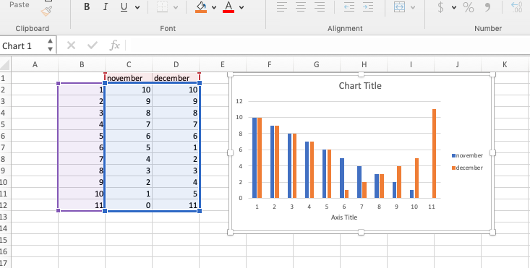Select november legend entry

(467, 155)
